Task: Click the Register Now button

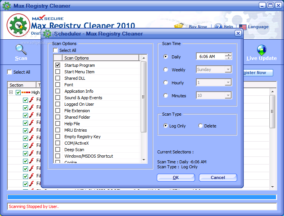Action: 258,73
